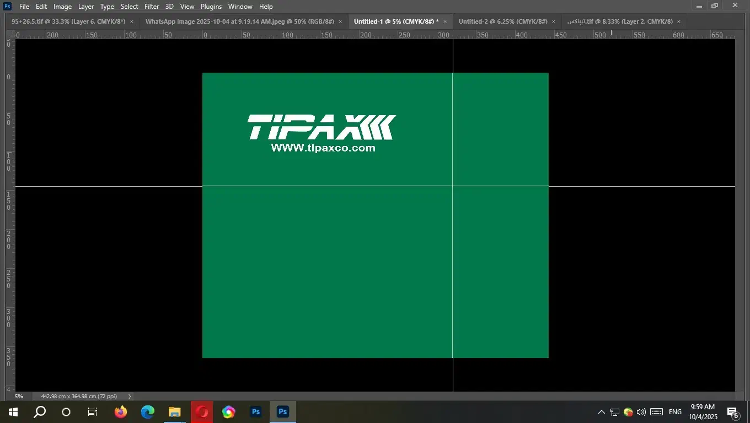
Task: Switch to the WhatsApp Image jpeg tab
Action: (x=239, y=21)
